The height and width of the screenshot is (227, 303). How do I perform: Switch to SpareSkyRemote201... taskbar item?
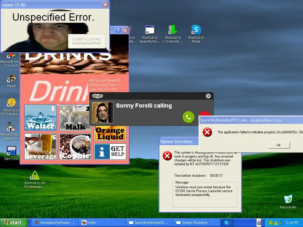coord(149,223)
